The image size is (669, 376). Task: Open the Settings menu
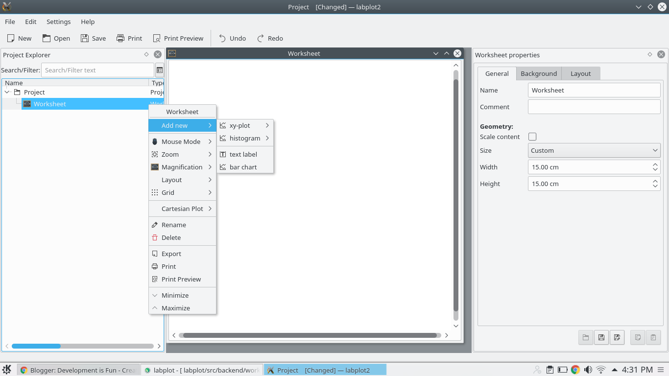point(59,22)
